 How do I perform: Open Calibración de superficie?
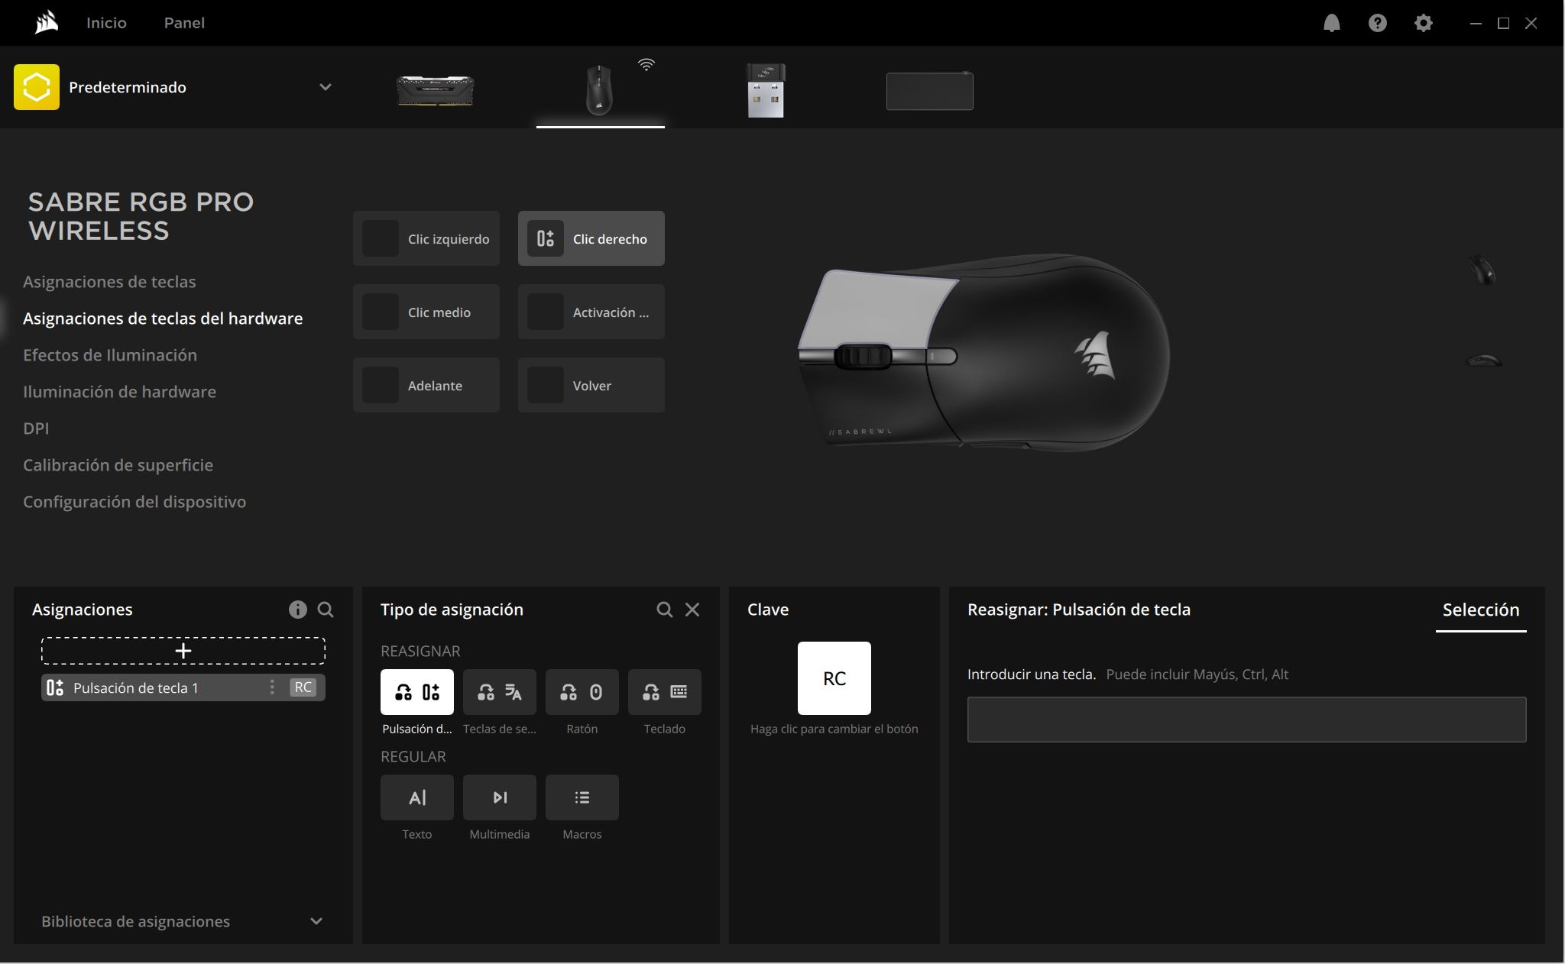(x=118, y=465)
